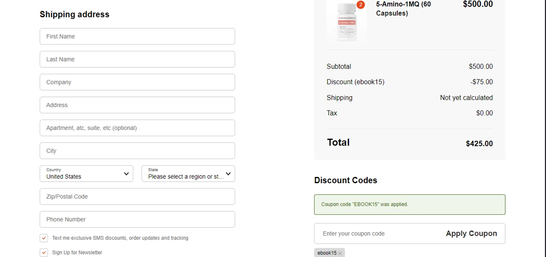This screenshot has width=546, height=257.
Task: Click the 5-Amino-1MQ product name
Action: point(403,9)
